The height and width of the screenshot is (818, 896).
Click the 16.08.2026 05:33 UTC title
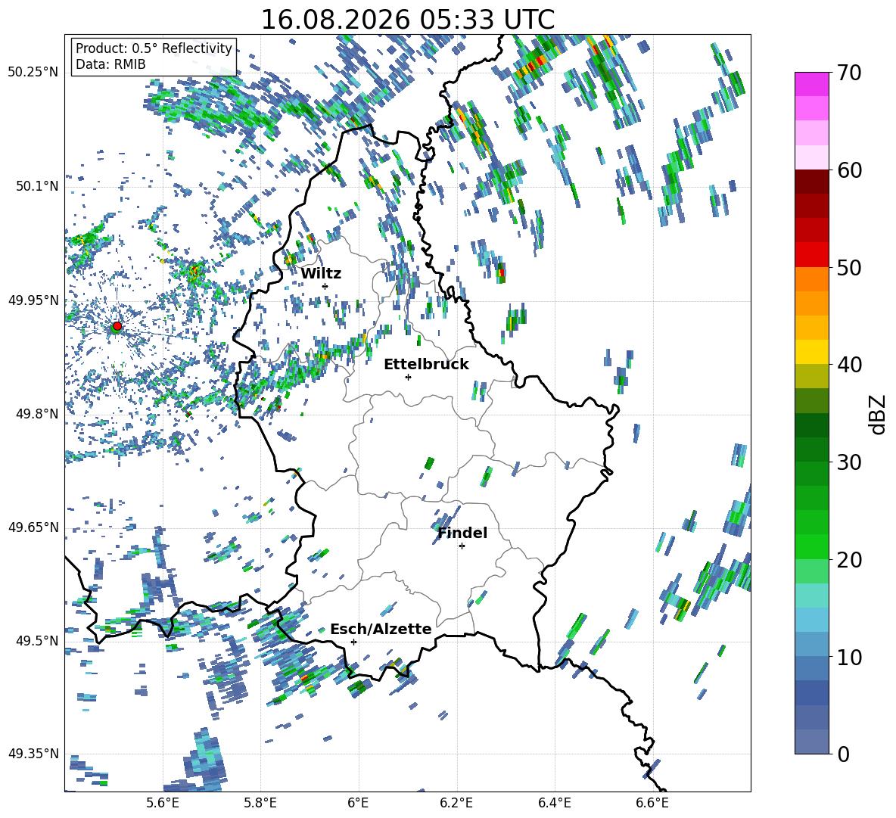[407, 20]
